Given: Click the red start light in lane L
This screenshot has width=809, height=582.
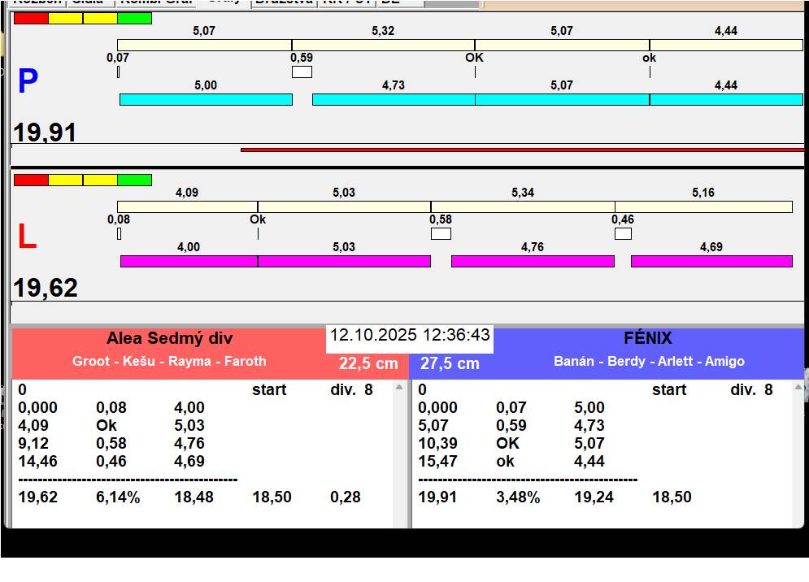Looking at the screenshot, I should pos(31,180).
